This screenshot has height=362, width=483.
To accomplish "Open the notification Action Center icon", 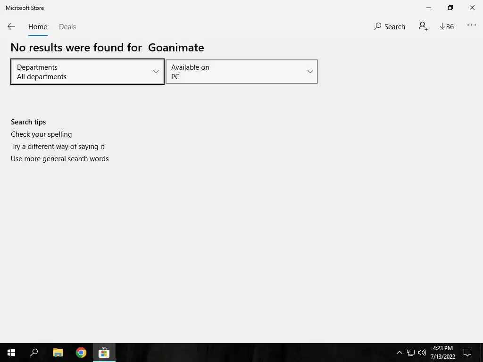I will point(467,353).
